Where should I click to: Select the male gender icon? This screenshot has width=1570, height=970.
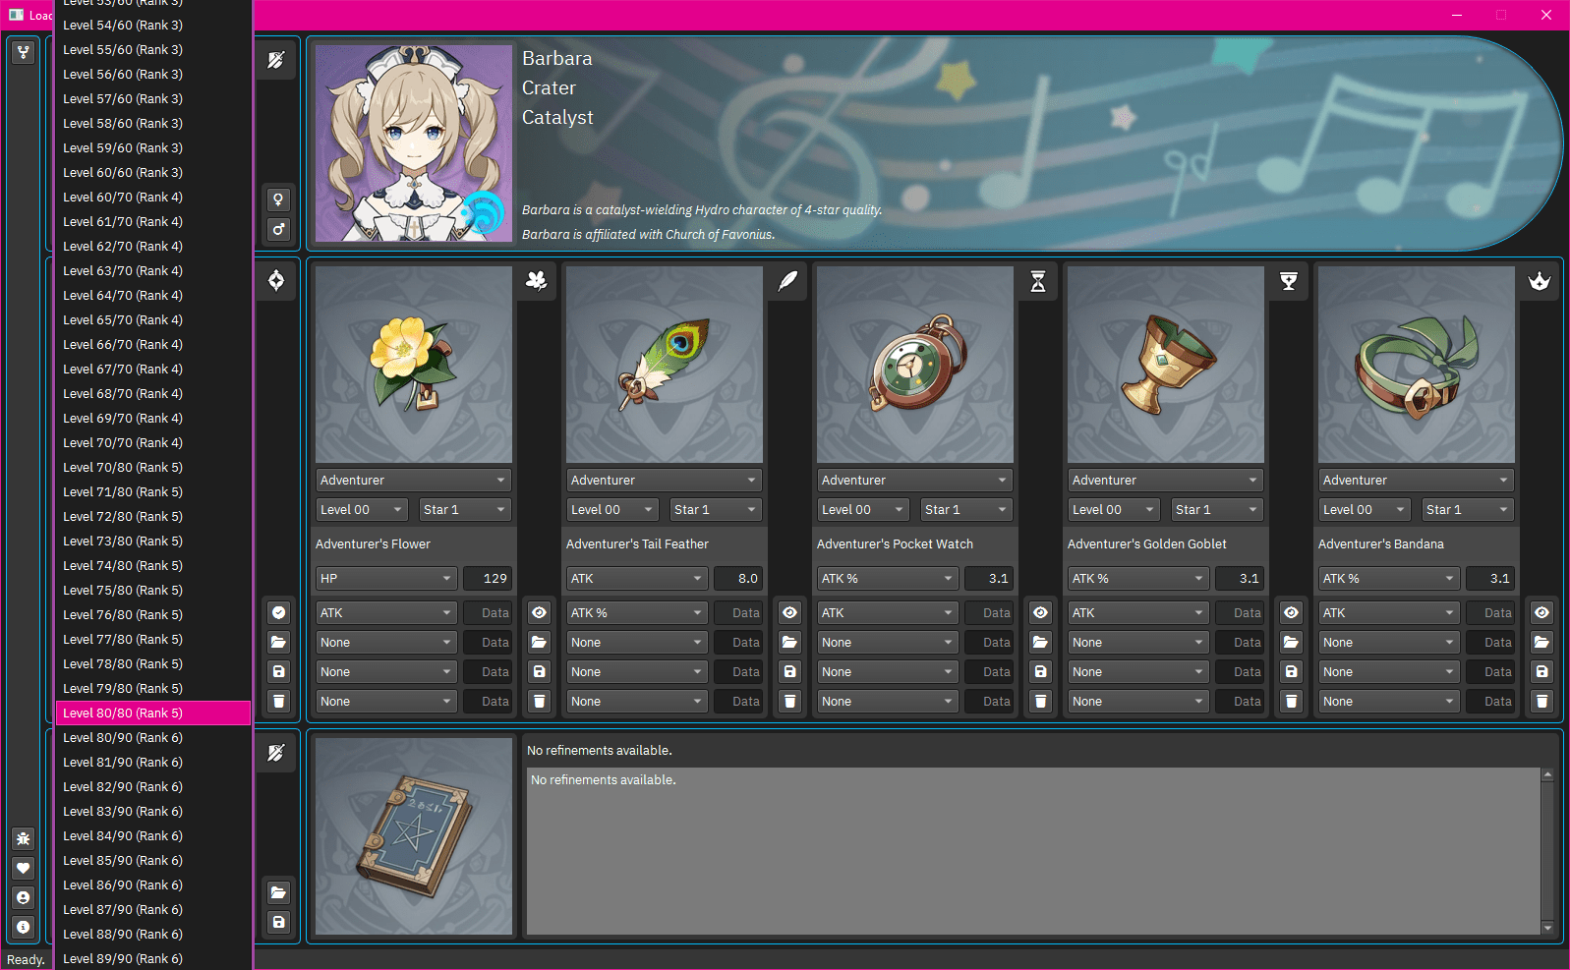click(279, 229)
